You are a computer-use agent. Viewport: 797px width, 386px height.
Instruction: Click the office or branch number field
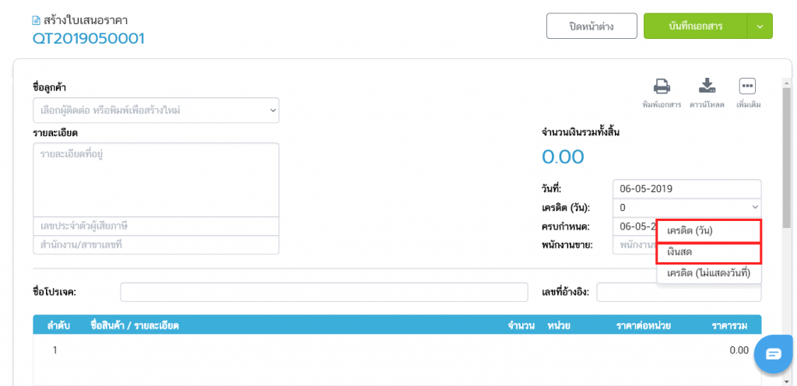coord(156,244)
